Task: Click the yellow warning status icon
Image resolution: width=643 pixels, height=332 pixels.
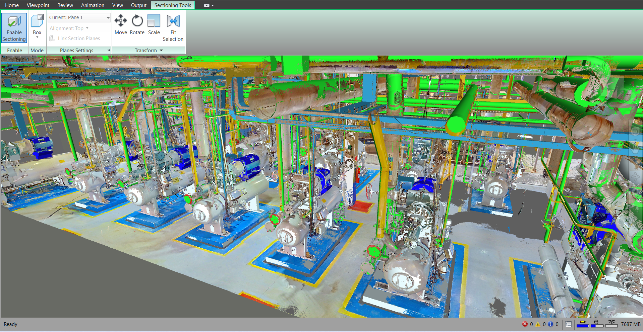Action: [x=538, y=324]
